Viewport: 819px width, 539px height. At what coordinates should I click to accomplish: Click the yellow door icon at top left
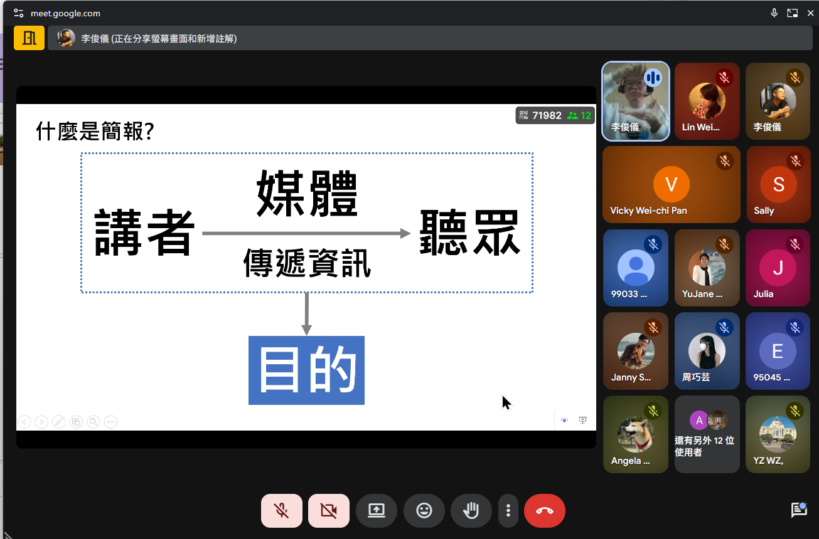pos(29,38)
